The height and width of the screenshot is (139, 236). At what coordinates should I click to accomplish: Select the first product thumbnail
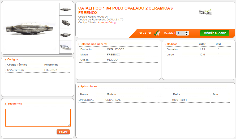coord(66,9)
